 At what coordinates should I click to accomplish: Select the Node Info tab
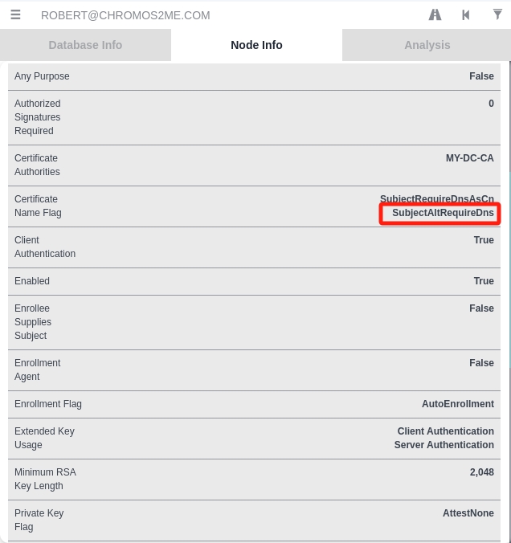[256, 45]
